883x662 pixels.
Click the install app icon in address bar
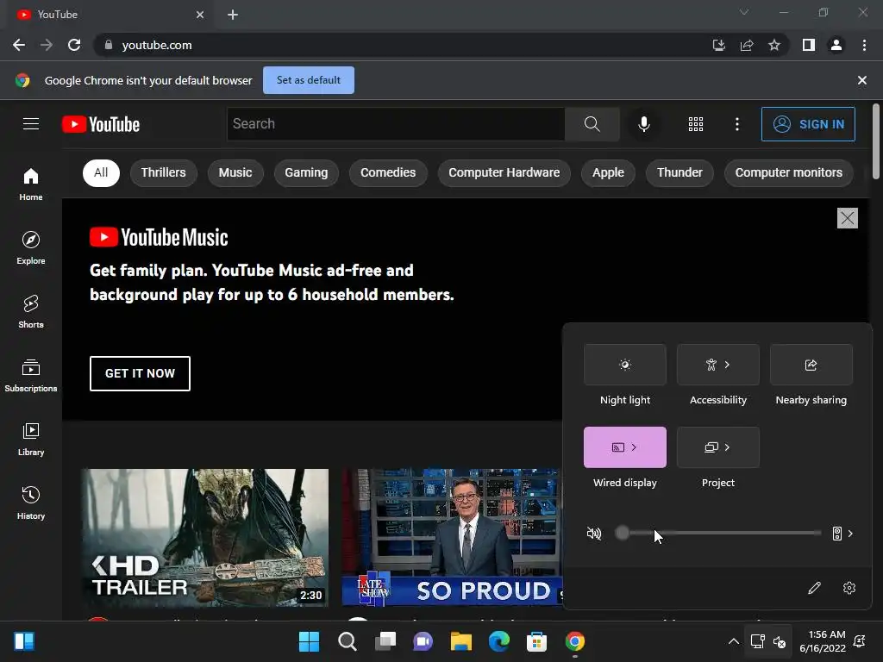pyautogui.click(x=719, y=45)
